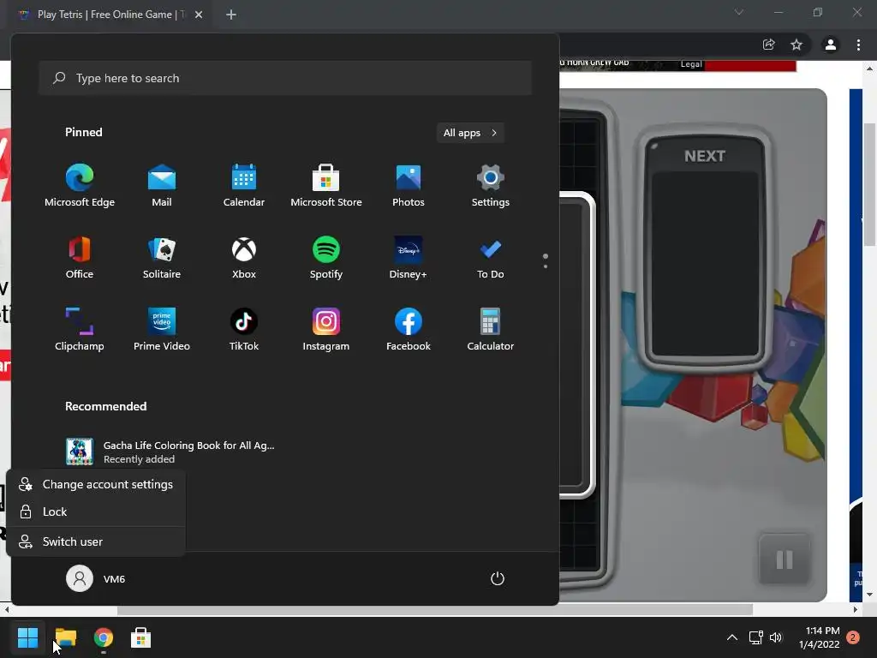Select Switch user option
The width and height of the screenshot is (877, 658).
click(x=96, y=541)
